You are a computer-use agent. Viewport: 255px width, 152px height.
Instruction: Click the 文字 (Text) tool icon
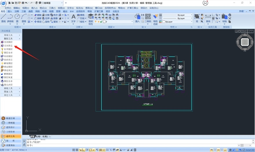tap(73, 18)
